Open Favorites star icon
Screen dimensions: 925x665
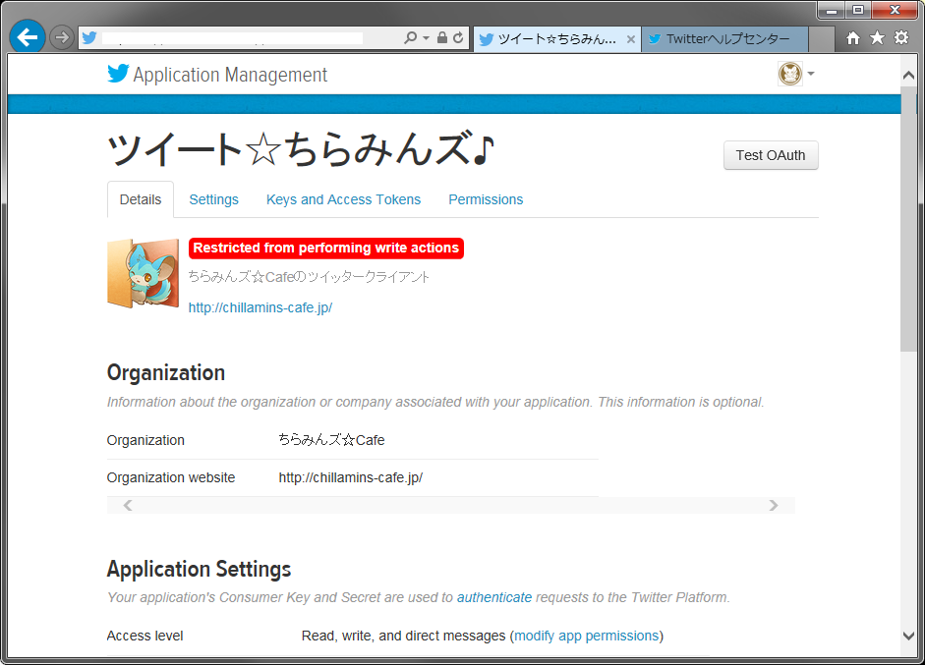coord(877,38)
